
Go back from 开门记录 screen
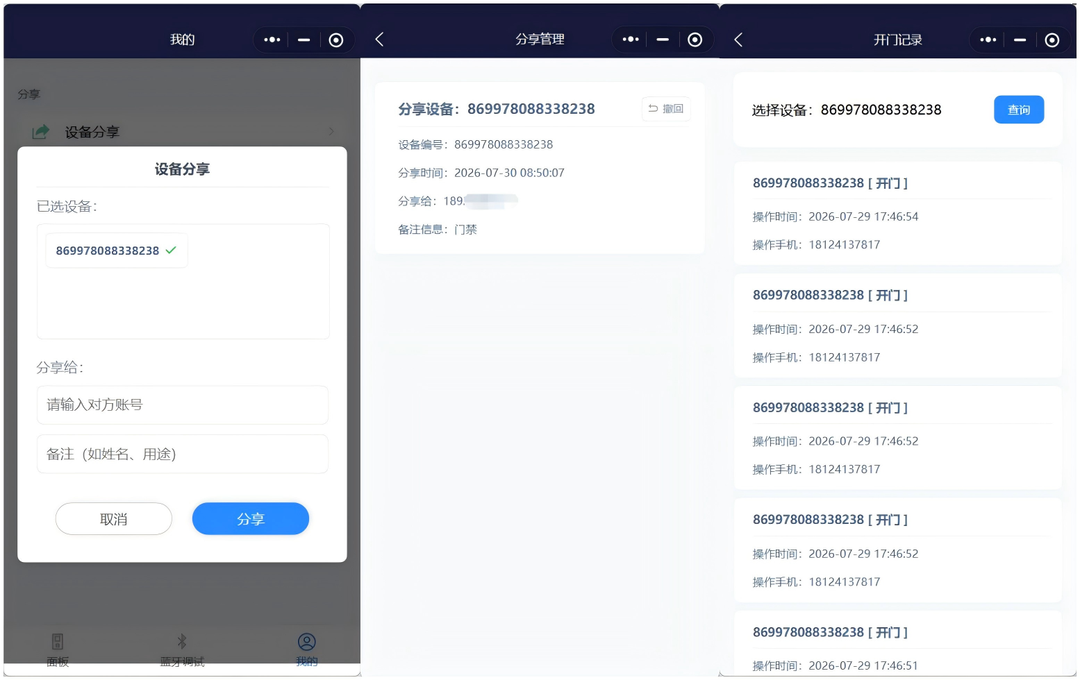(x=738, y=40)
